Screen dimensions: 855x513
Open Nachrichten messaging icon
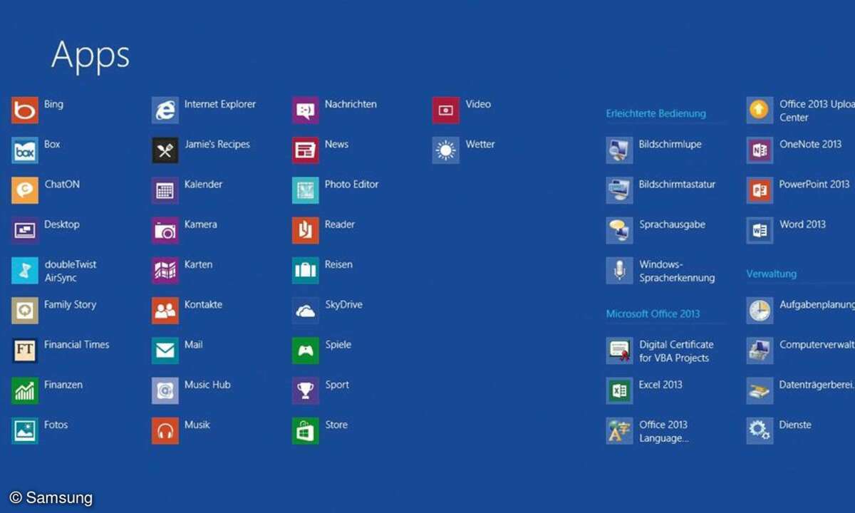click(306, 110)
